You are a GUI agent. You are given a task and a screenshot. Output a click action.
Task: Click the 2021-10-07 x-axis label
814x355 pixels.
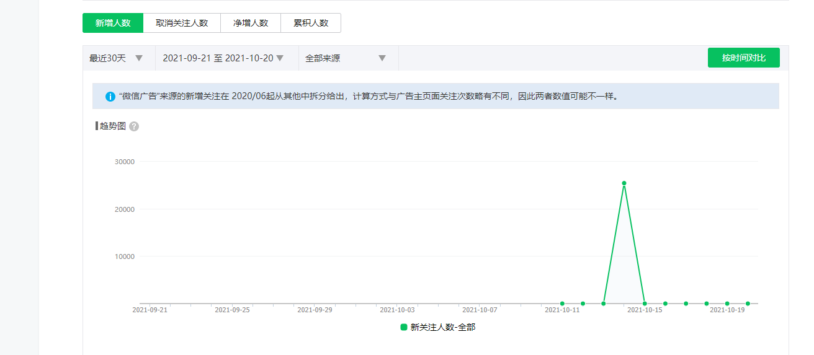480,310
